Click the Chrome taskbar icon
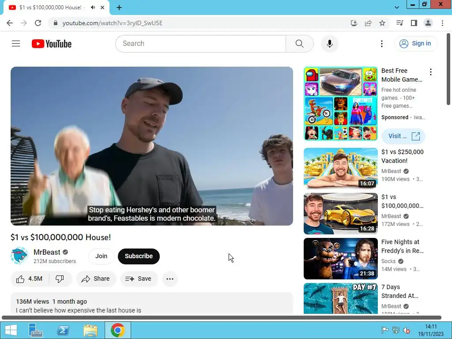Image resolution: width=452 pixels, height=339 pixels. [117, 330]
